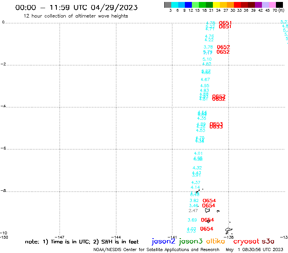Click the '12 hour collection of altimeter wave heights' subtitle
This screenshot has height=253, width=288.
tap(76, 16)
